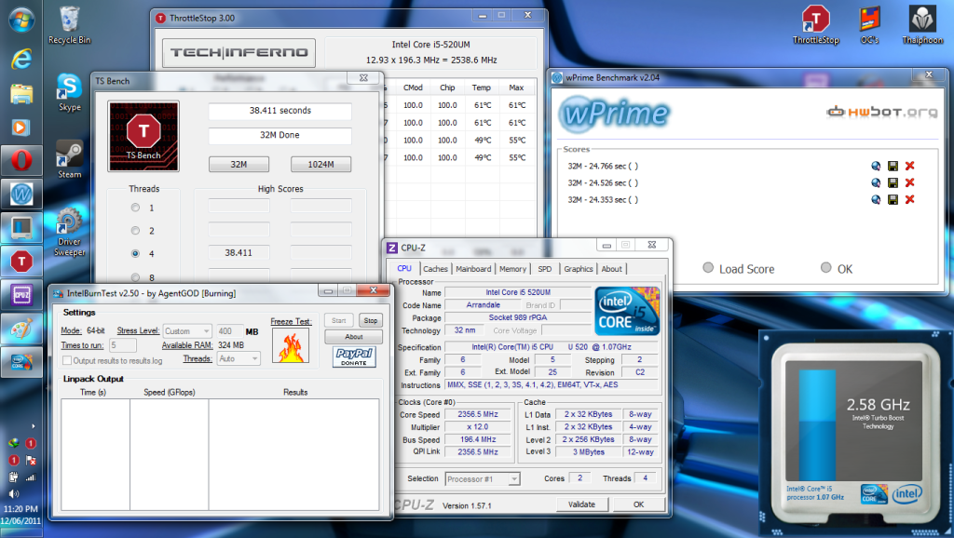Go to the SPD tab in CPU-Z
This screenshot has width=954, height=538.
pyautogui.click(x=545, y=269)
